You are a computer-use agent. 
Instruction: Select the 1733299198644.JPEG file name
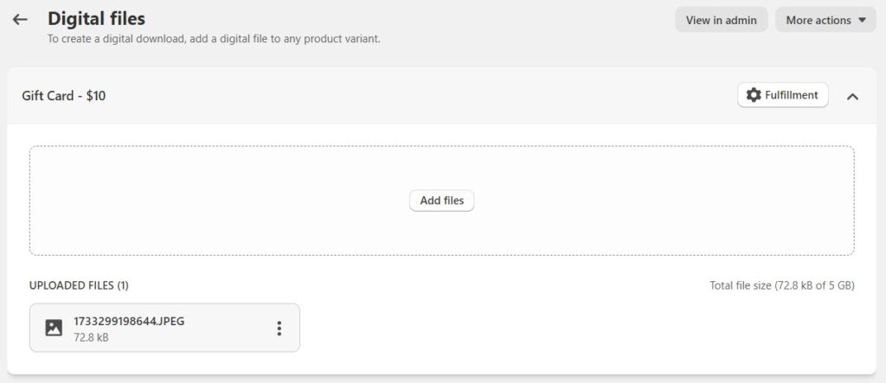[x=129, y=321]
